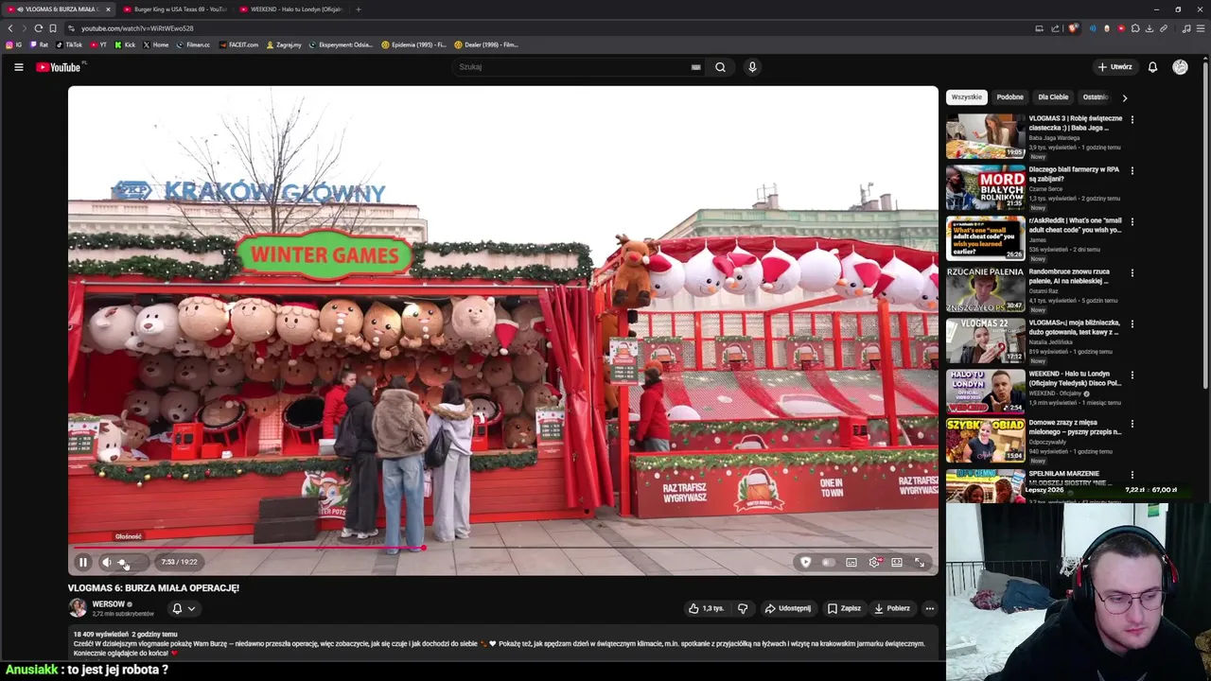Pause the video with the pause button
Screen dimensions: 1211x681
coord(82,562)
